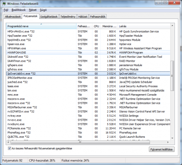Switch to the Szolgáltatások tab
The width and height of the screenshot is (182, 165).
(49, 17)
